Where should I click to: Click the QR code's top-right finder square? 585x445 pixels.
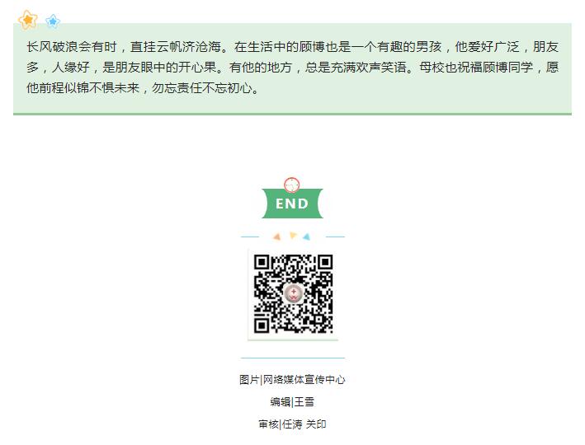325,262
